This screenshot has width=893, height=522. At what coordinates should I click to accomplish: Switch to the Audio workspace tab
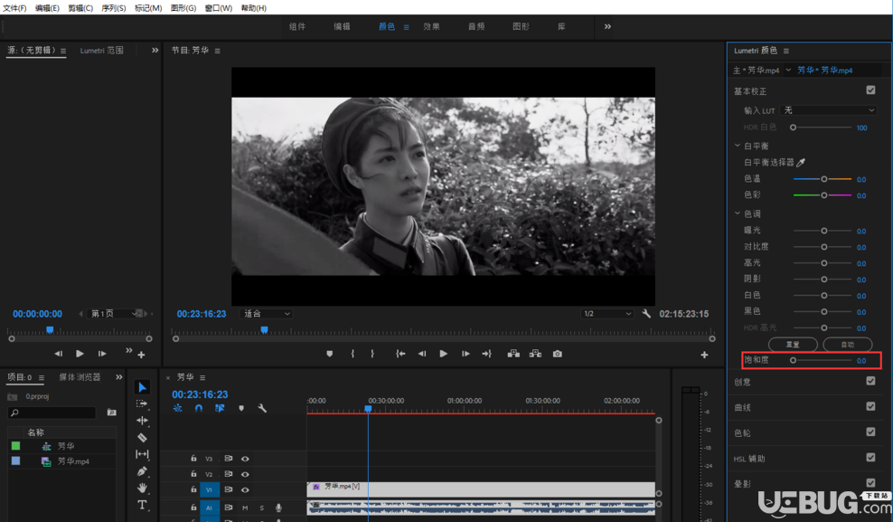coord(476,27)
